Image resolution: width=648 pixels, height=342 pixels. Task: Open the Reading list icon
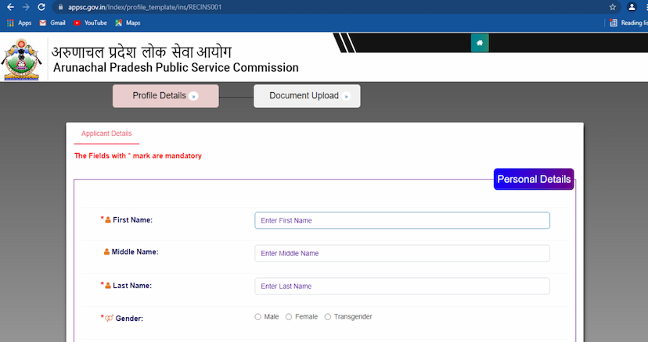tap(614, 23)
